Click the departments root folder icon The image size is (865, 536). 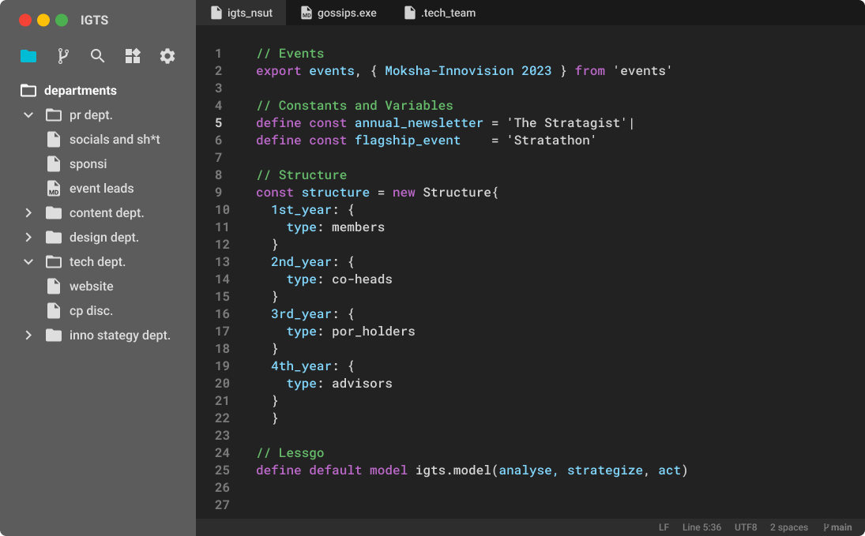(x=28, y=91)
